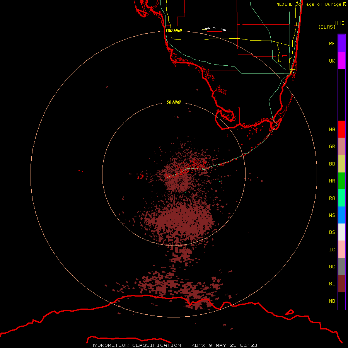
Task: Click the HA red legend swatch
Action: click(341, 129)
